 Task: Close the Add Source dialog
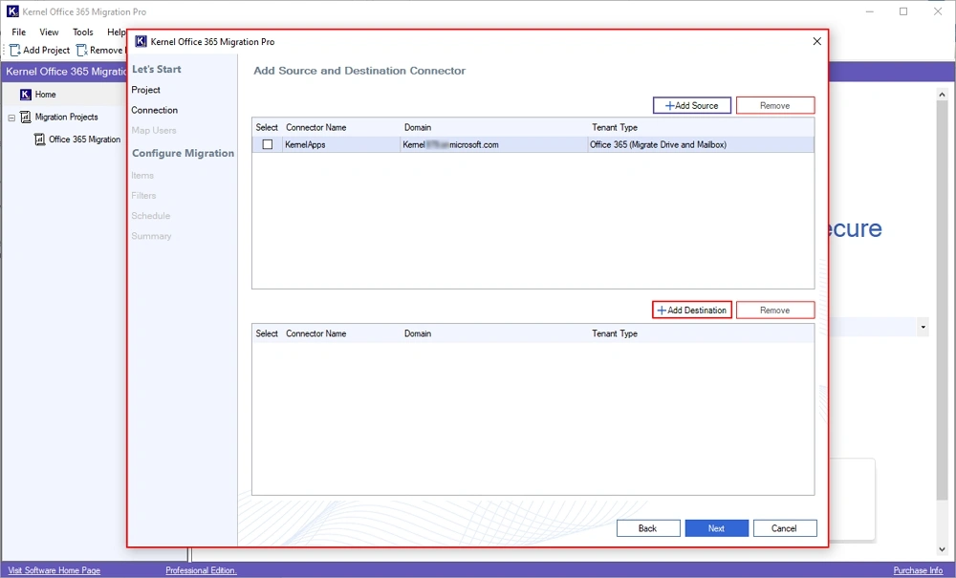[816, 42]
